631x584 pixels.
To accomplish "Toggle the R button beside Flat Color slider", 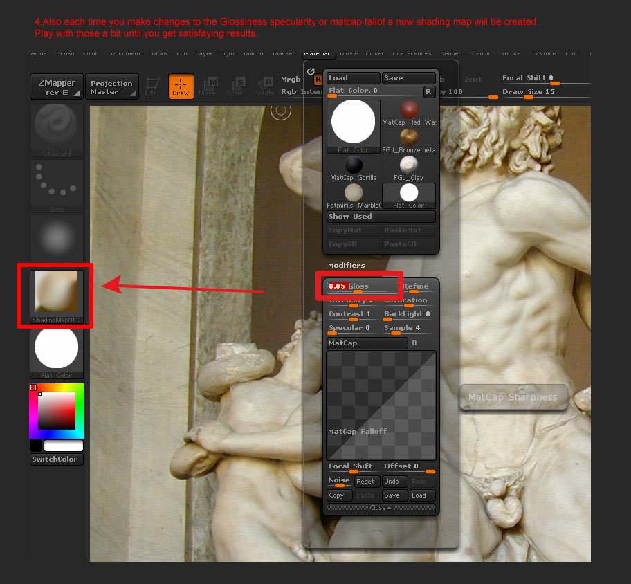I will pyautogui.click(x=428, y=92).
